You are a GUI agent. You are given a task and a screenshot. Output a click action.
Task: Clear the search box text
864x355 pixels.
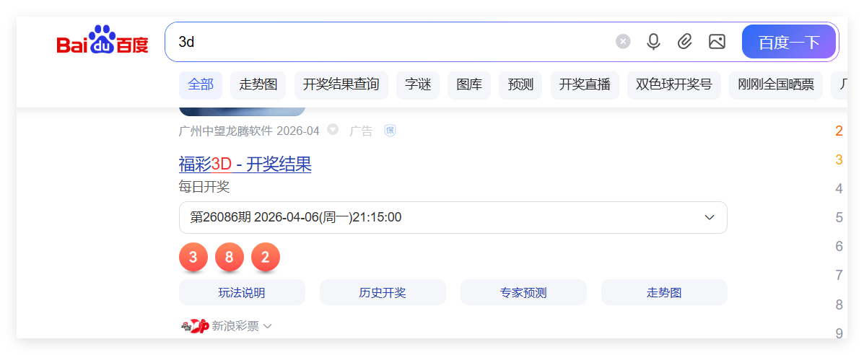623,42
